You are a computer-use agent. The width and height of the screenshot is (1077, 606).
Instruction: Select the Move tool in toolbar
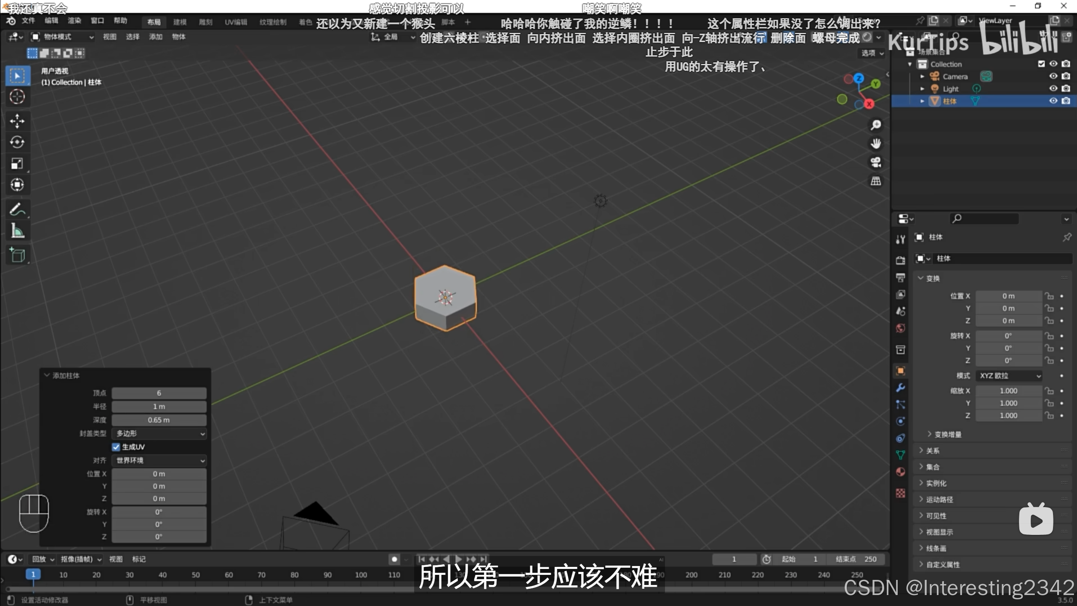[17, 121]
